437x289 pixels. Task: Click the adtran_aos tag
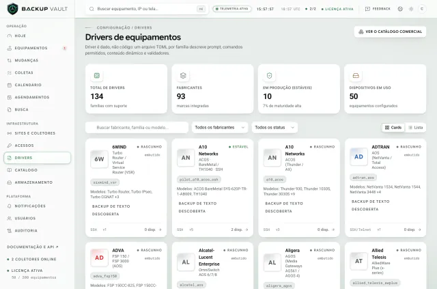[x=363, y=178]
